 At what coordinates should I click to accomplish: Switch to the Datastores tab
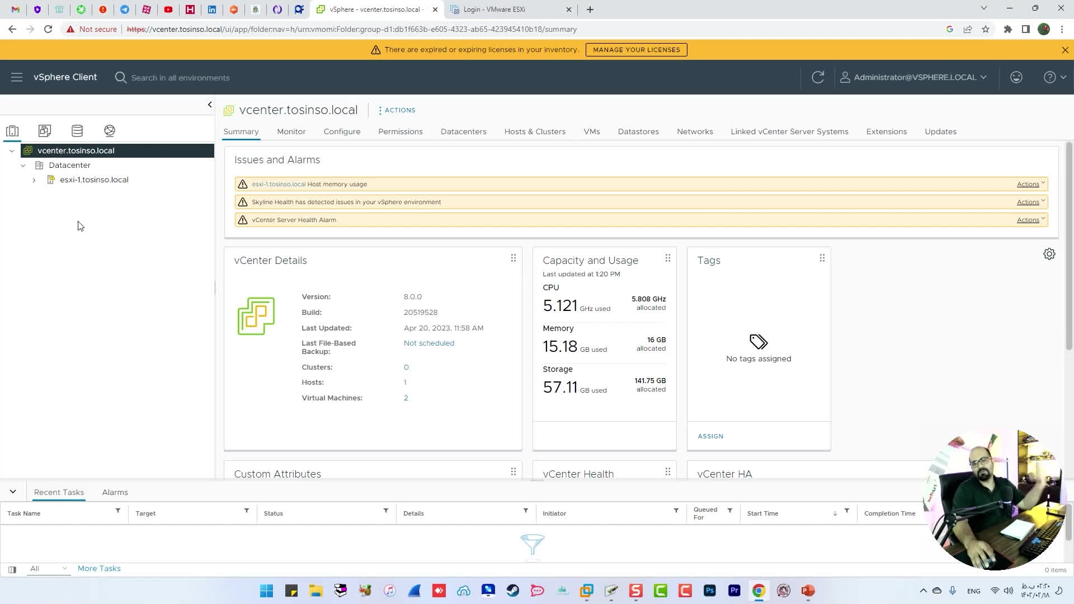[638, 131]
